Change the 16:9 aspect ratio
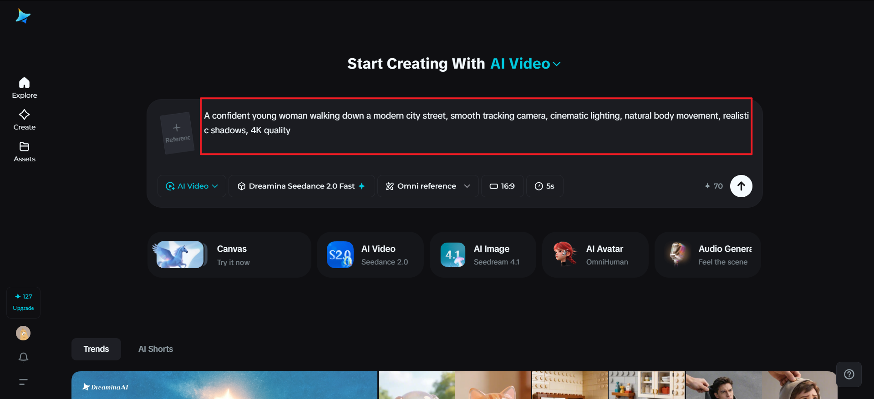The image size is (874, 399). (502, 186)
